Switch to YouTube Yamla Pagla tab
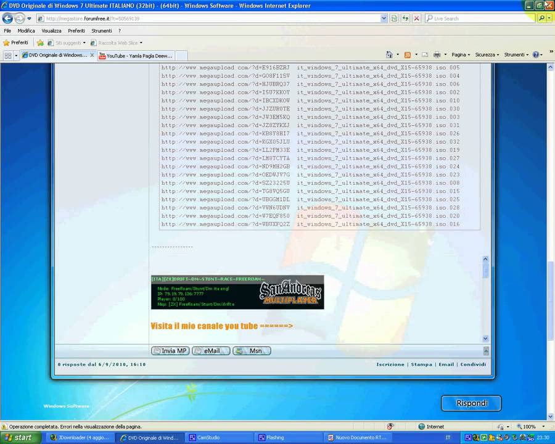This screenshot has width=555, height=444. (x=136, y=56)
